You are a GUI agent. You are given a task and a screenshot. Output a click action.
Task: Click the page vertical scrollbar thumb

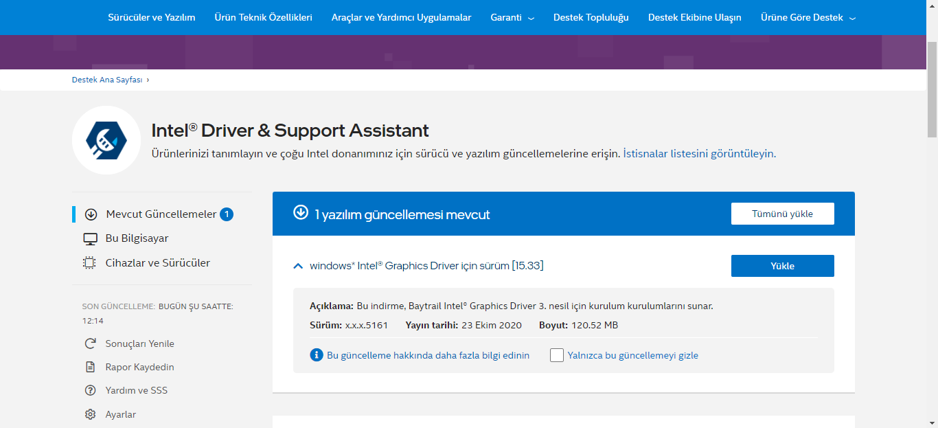tap(932, 89)
